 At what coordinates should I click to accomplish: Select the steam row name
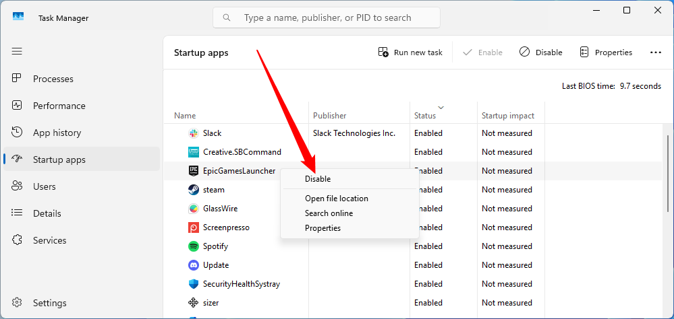(214, 190)
